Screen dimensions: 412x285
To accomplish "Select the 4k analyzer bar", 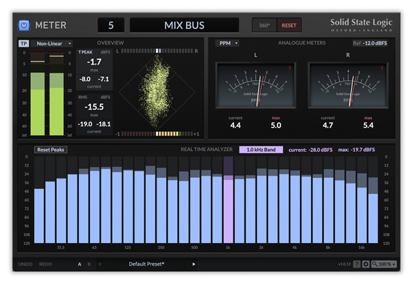I will point(295,200).
